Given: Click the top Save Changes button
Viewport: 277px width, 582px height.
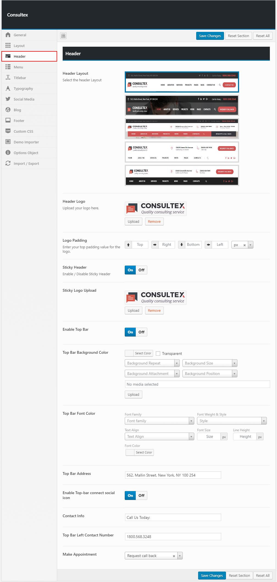Looking at the screenshot, I should click(x=210, y=36).
